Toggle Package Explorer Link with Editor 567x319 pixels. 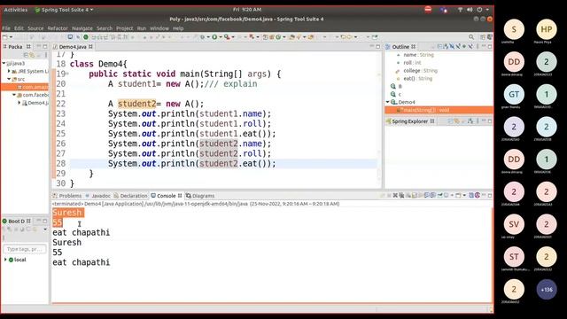pos(32,55)
